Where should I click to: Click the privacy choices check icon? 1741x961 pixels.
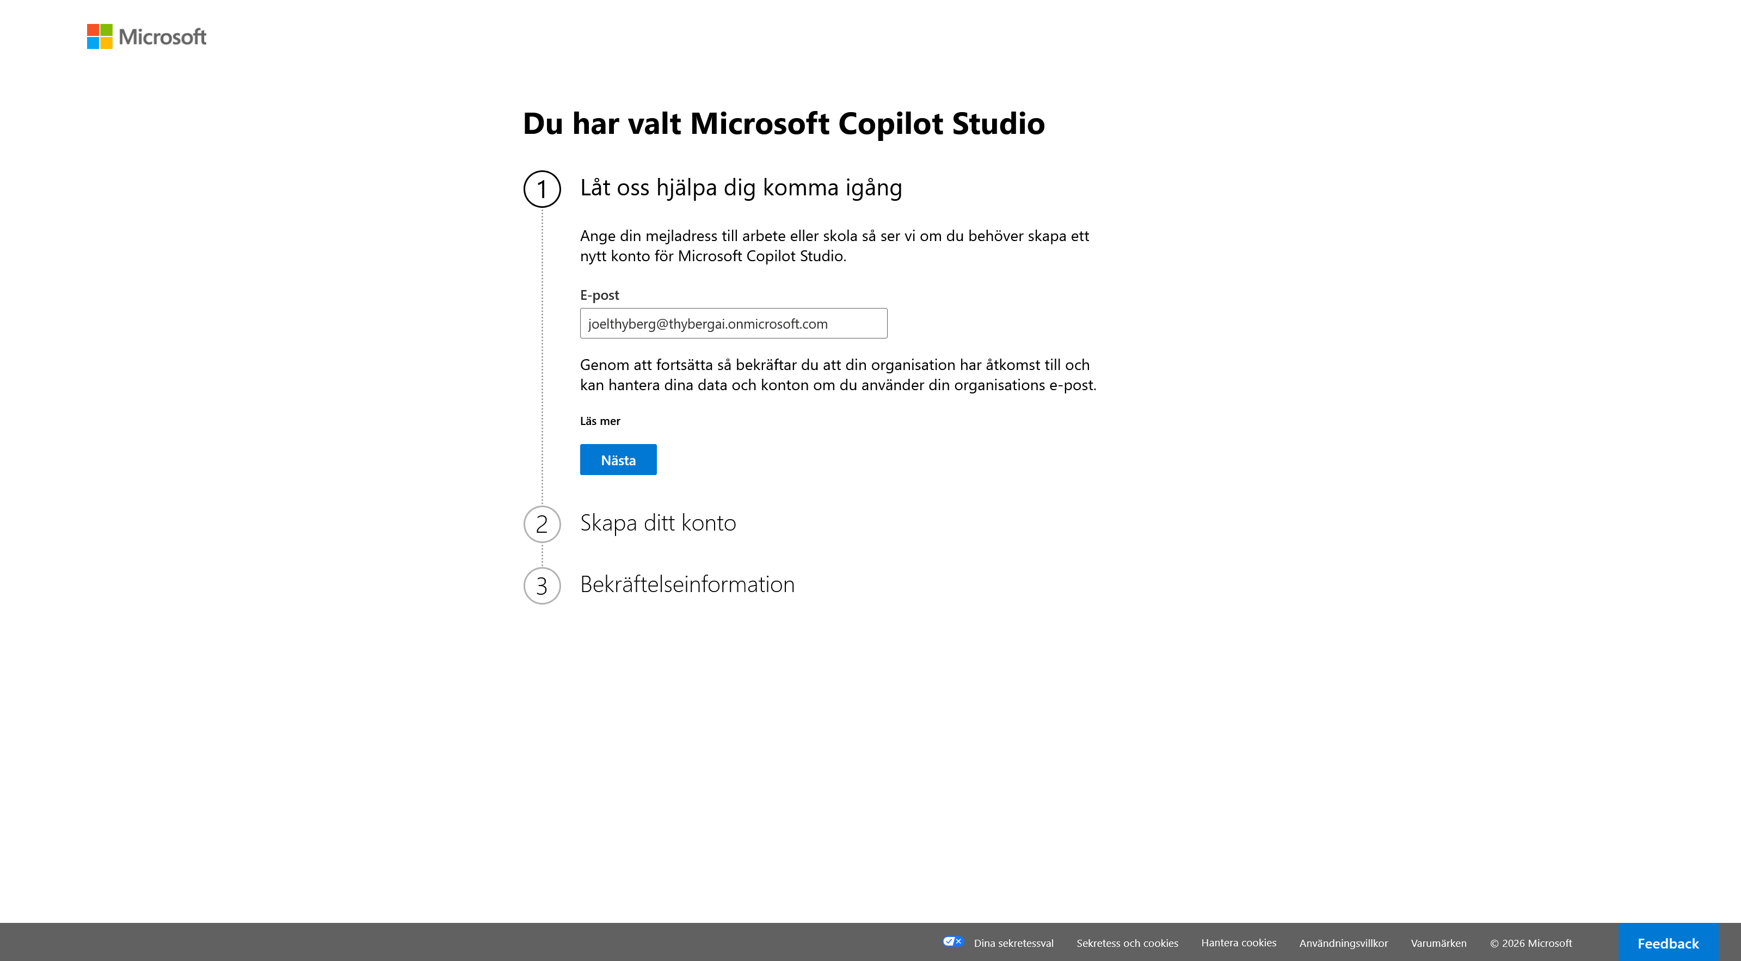click(x=953, y=941)
